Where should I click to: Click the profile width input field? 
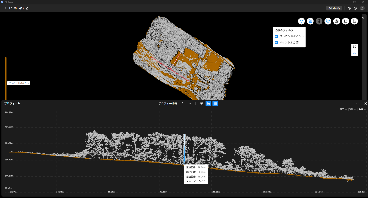183,103
